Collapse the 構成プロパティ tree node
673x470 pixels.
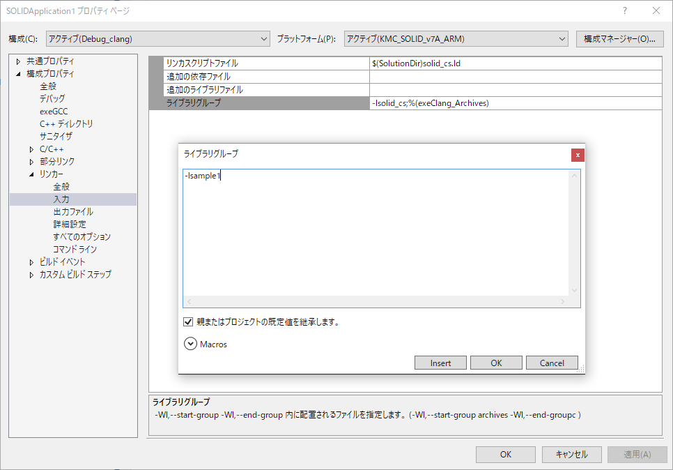click(x=19, y=74)
